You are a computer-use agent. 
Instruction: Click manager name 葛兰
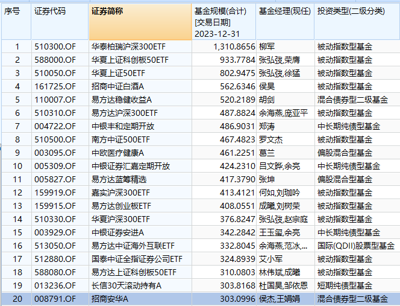(267, 153)
